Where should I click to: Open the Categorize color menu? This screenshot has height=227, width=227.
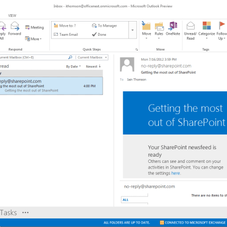(207, 30)
